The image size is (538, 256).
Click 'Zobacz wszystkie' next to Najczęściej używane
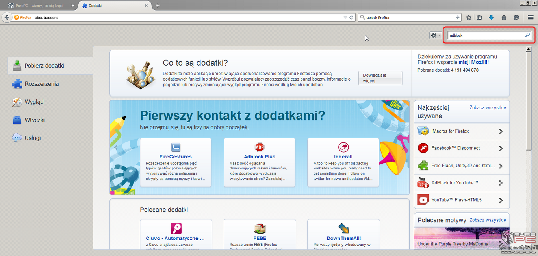(x=488, y=107)
